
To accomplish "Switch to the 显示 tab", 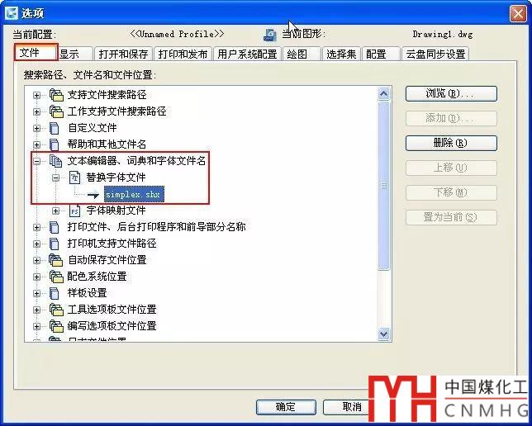I will 75,54.
